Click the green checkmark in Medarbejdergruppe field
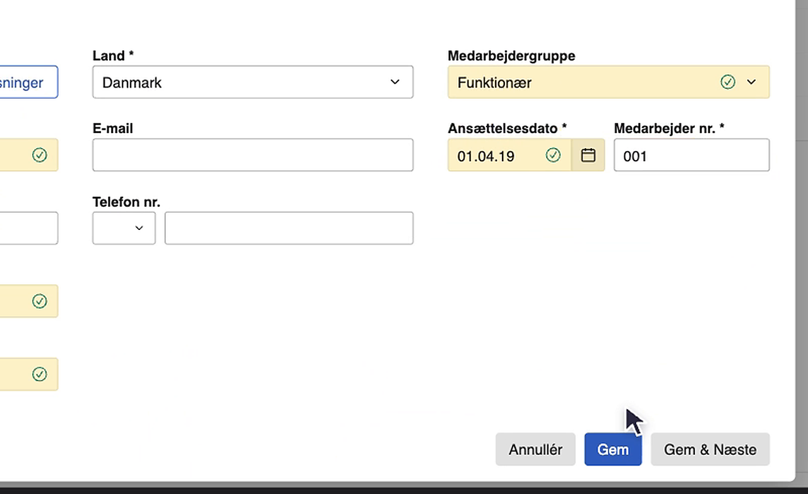The image size is (808, 494). pos(728,82)
